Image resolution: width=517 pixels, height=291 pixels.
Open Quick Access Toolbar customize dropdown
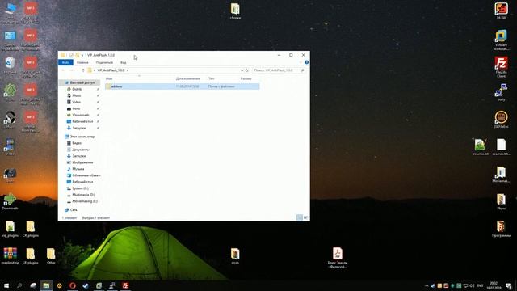82,55
